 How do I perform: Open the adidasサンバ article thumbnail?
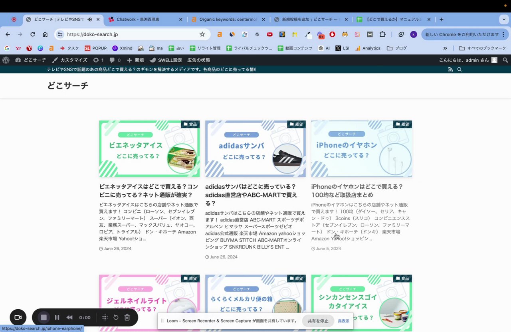click(255, 149)
